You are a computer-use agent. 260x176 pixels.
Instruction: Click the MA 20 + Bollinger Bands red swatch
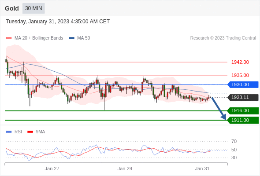pyautogui.click(x=9, y=38)
